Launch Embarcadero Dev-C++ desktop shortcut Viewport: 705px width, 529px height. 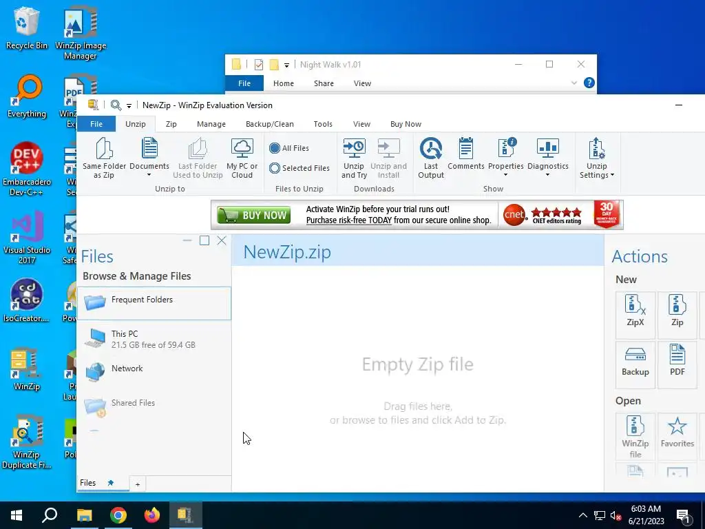tap(27, 169)
